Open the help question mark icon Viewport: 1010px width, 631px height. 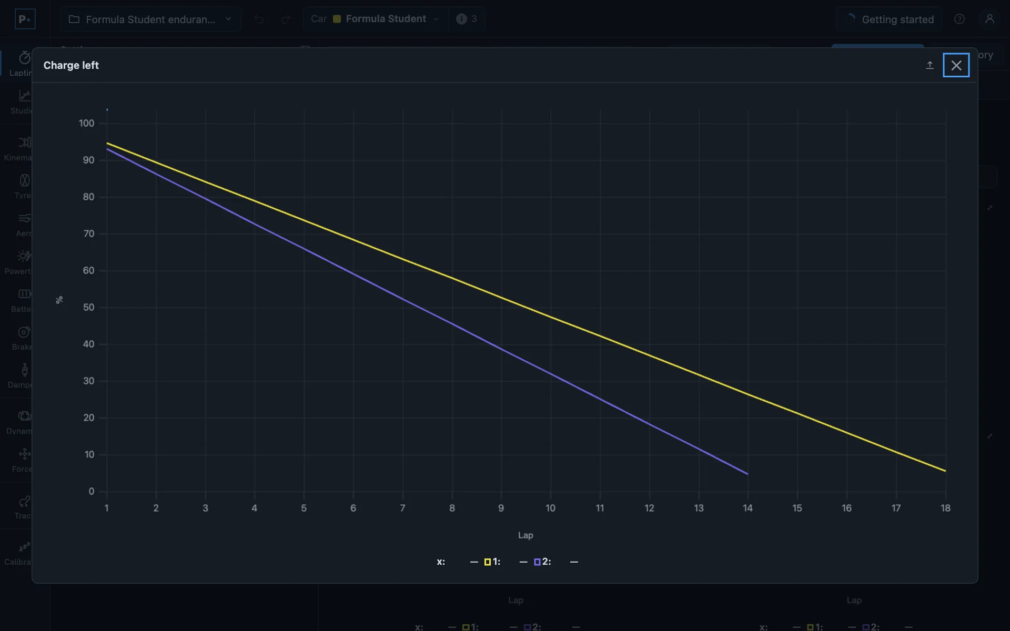[x=959, y=19]
